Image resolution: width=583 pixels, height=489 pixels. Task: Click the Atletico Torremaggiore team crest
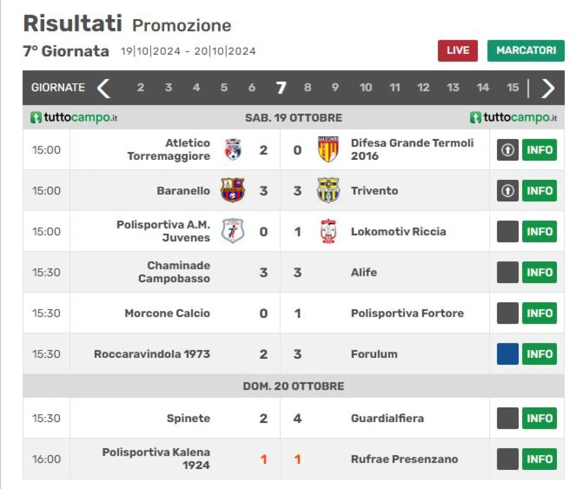233,150
